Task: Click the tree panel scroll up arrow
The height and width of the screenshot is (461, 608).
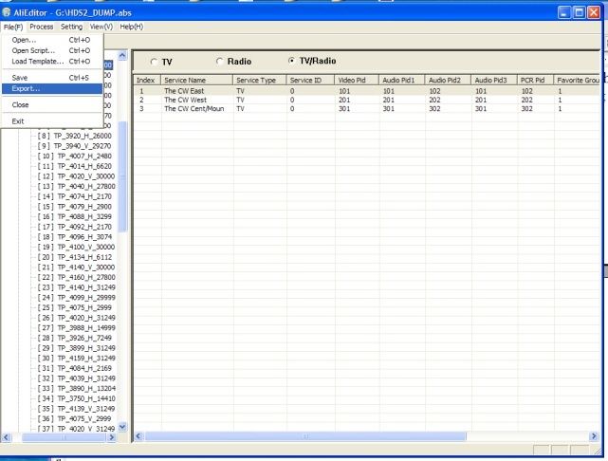Action: pyautogui.click(x=122, y=55)
